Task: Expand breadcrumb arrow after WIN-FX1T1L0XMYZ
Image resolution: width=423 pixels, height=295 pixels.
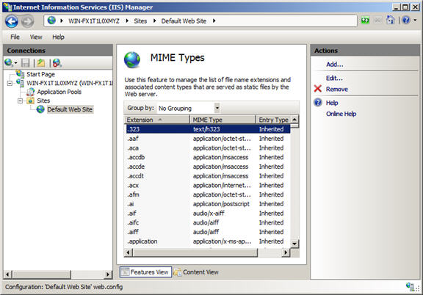Action: [x=127, y=21]
